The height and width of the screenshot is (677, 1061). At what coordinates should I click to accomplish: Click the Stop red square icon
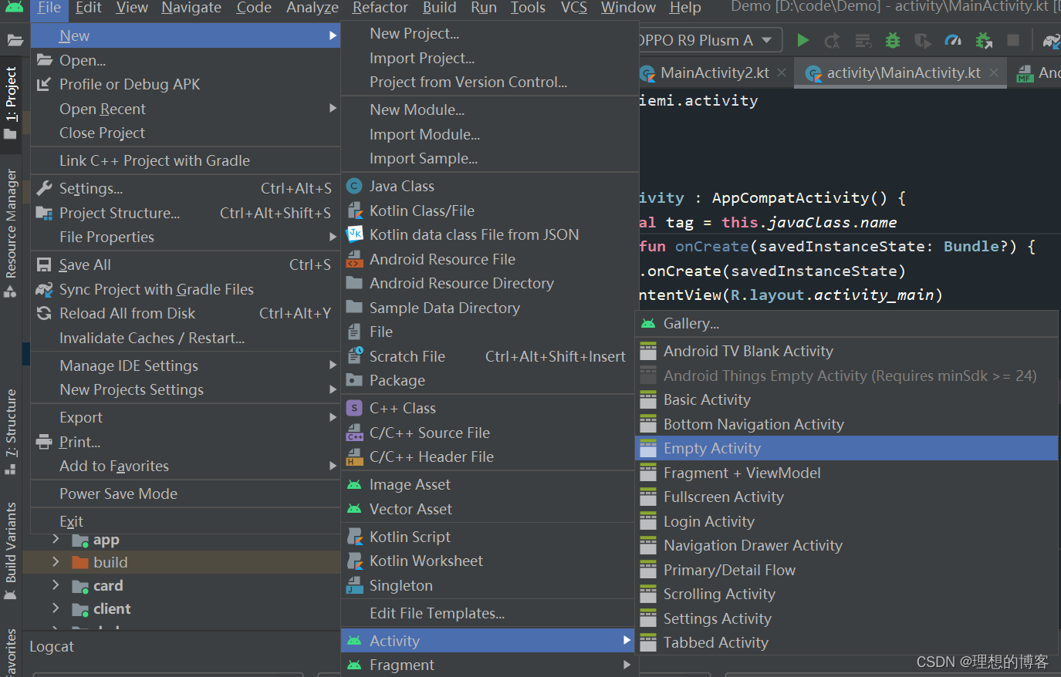click(1013, 40)
